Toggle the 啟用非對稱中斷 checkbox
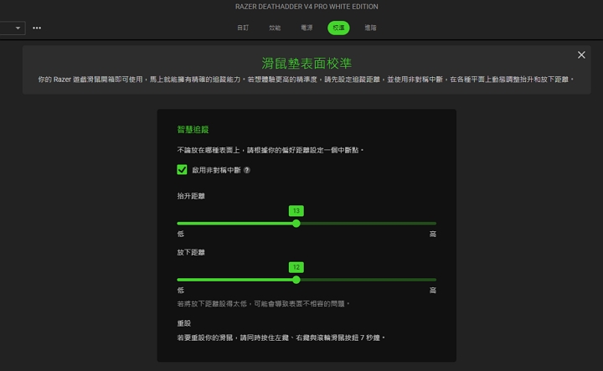This screenshot has width=603, height=371. 182,169
